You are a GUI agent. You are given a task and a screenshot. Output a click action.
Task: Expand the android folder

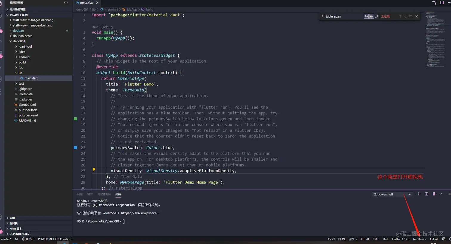pyautogui.click(x=38, y=57)
